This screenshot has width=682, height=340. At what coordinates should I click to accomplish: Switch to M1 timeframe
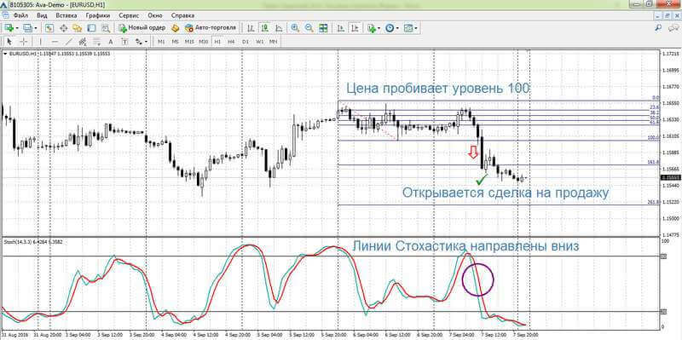(x=161, y=41)
